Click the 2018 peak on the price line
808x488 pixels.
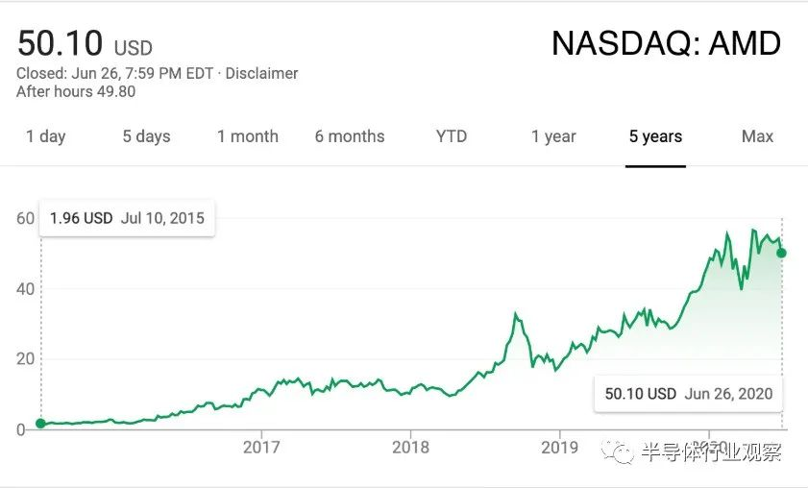coord(515,313)
